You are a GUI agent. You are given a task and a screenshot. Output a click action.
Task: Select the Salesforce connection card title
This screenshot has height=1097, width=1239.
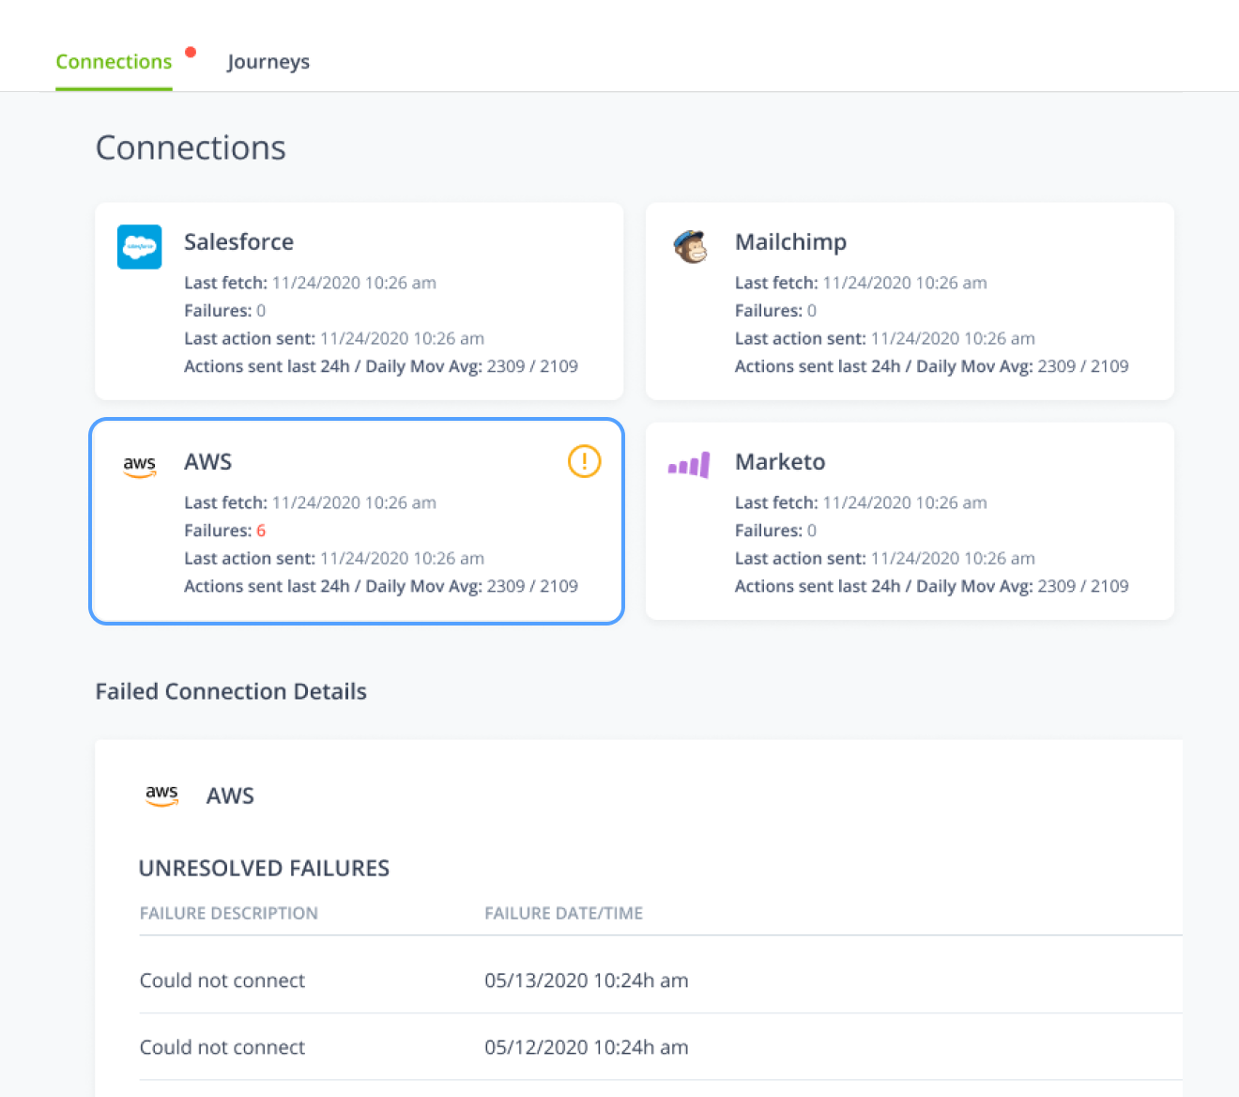238,241
